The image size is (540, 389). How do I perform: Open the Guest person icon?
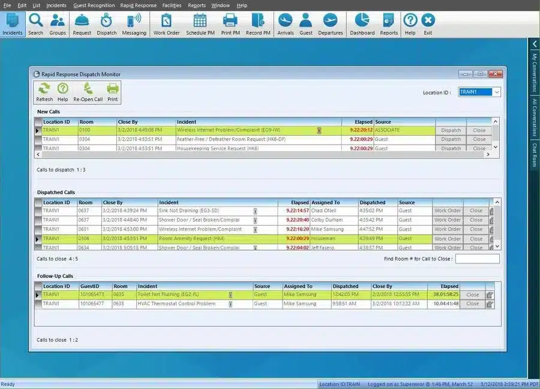[306, 24]
